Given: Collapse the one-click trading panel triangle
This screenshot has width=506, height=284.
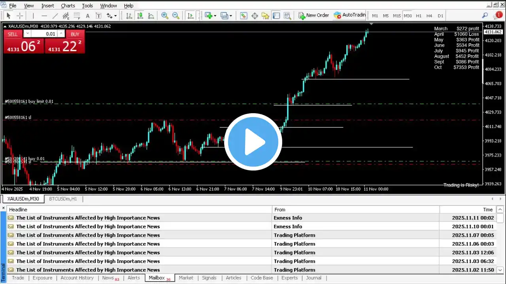Looking at the screenshot, I should click(5, 26).
